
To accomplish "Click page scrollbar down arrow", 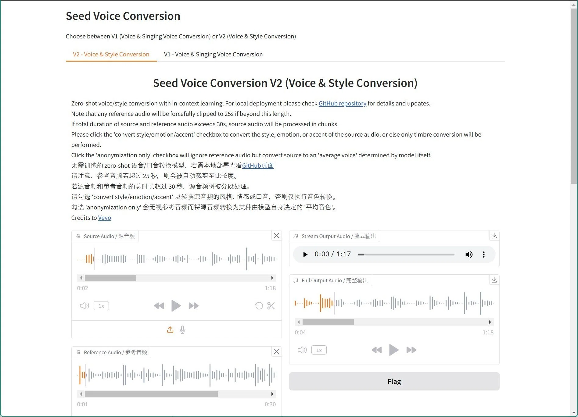I will click(574, 413).
